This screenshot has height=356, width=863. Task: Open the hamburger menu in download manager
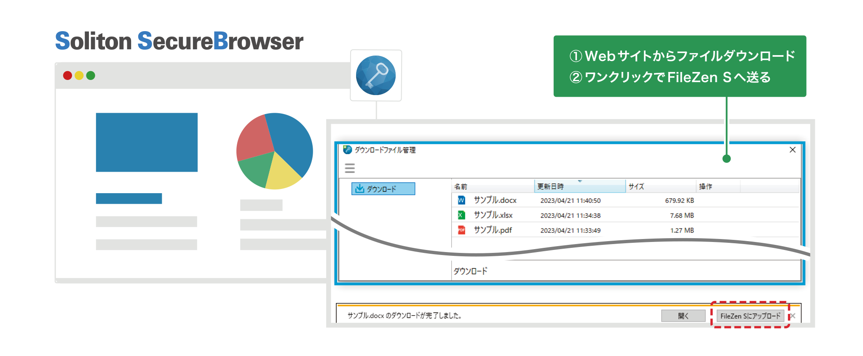[350, 168]
